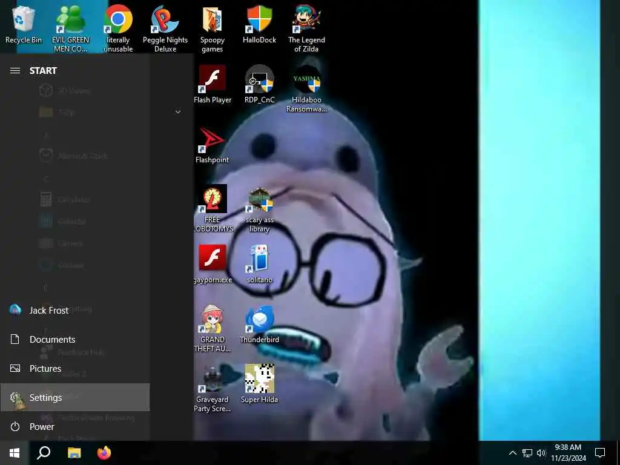Screen dimensions: 620x465
Task: Expand the folder group chevron in app list
Action: (x=178, y=112)
